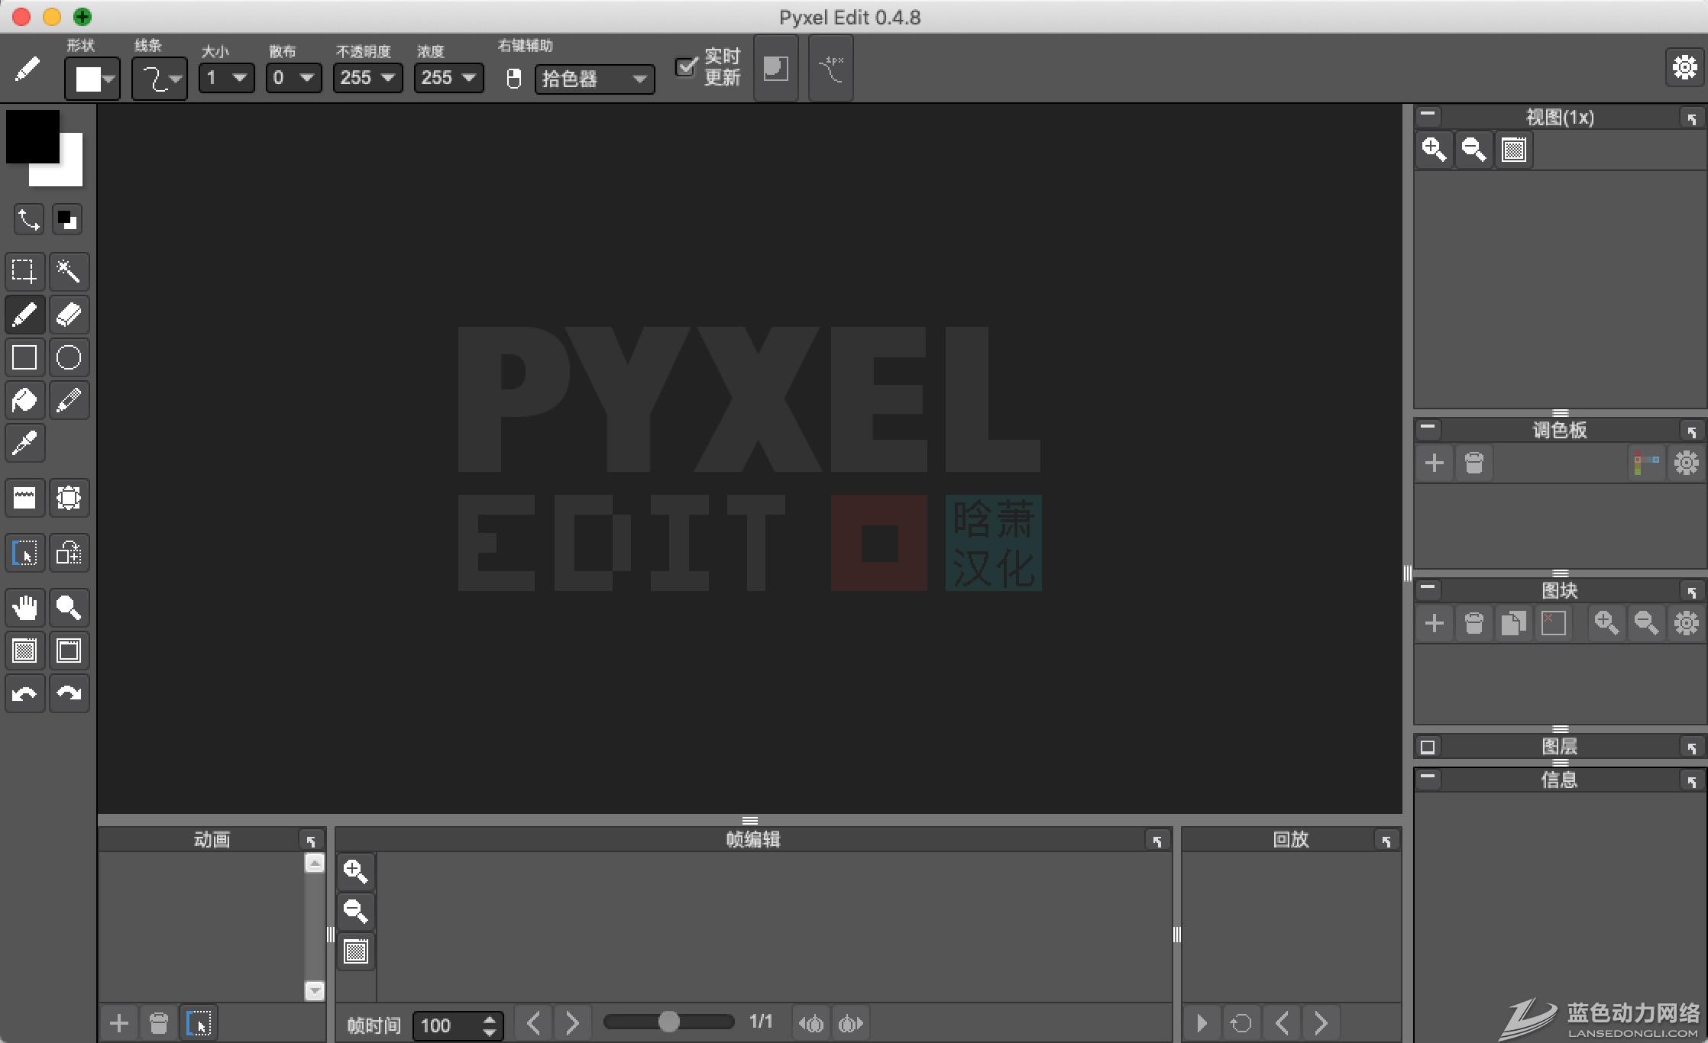Select the Hand pan tool
The width and height of the screenshot is (1708, 1043).
tap(25, 607)
